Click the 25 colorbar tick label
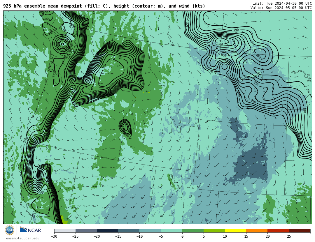315x242 pixels. [289, 236]
